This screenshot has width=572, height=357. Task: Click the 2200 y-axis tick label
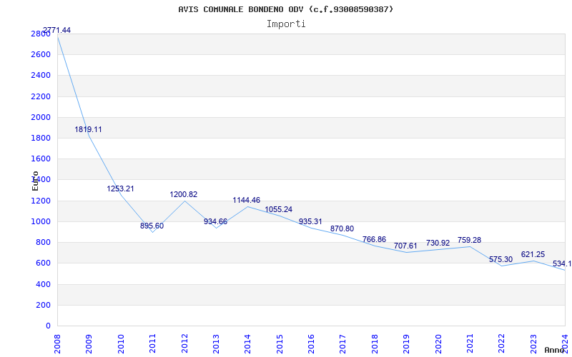[x=41, y=96]
